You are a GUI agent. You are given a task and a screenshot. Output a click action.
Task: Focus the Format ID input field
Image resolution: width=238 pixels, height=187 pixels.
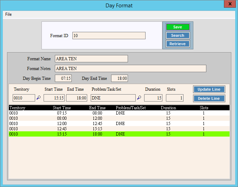click(x=109, y=35)
